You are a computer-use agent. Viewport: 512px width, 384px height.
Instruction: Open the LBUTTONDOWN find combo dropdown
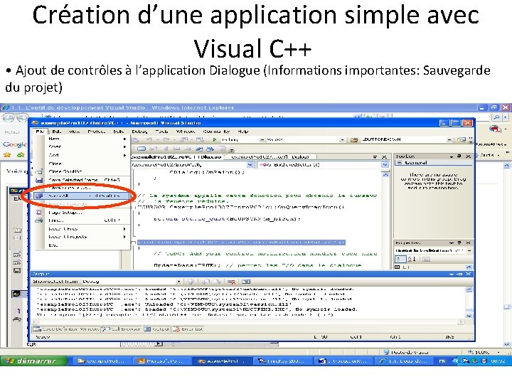[x=449, y=140]
